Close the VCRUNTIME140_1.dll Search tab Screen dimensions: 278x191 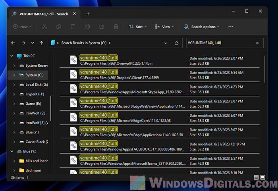point(75,14)
